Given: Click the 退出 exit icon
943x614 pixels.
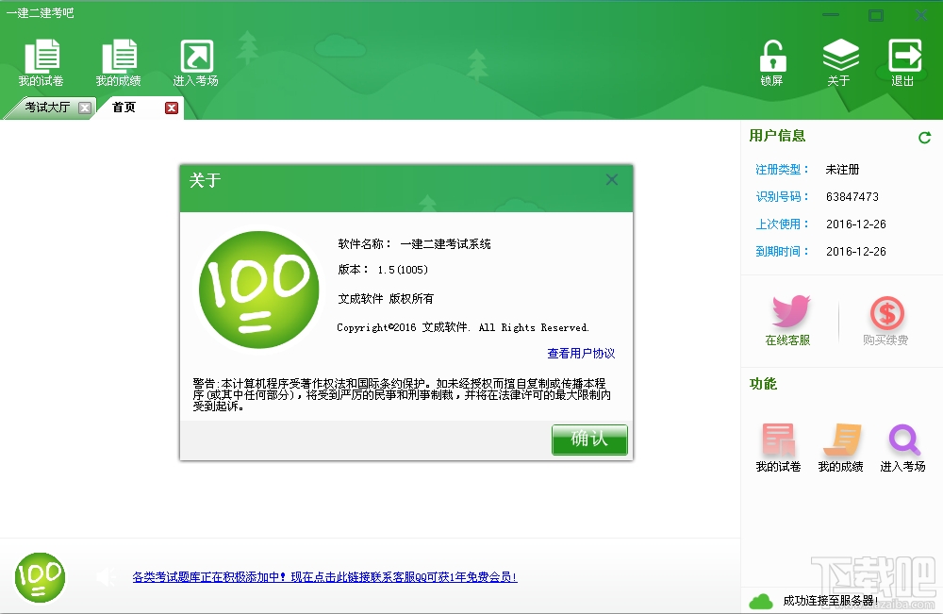Looking at the screenshot, I should 903,62.
